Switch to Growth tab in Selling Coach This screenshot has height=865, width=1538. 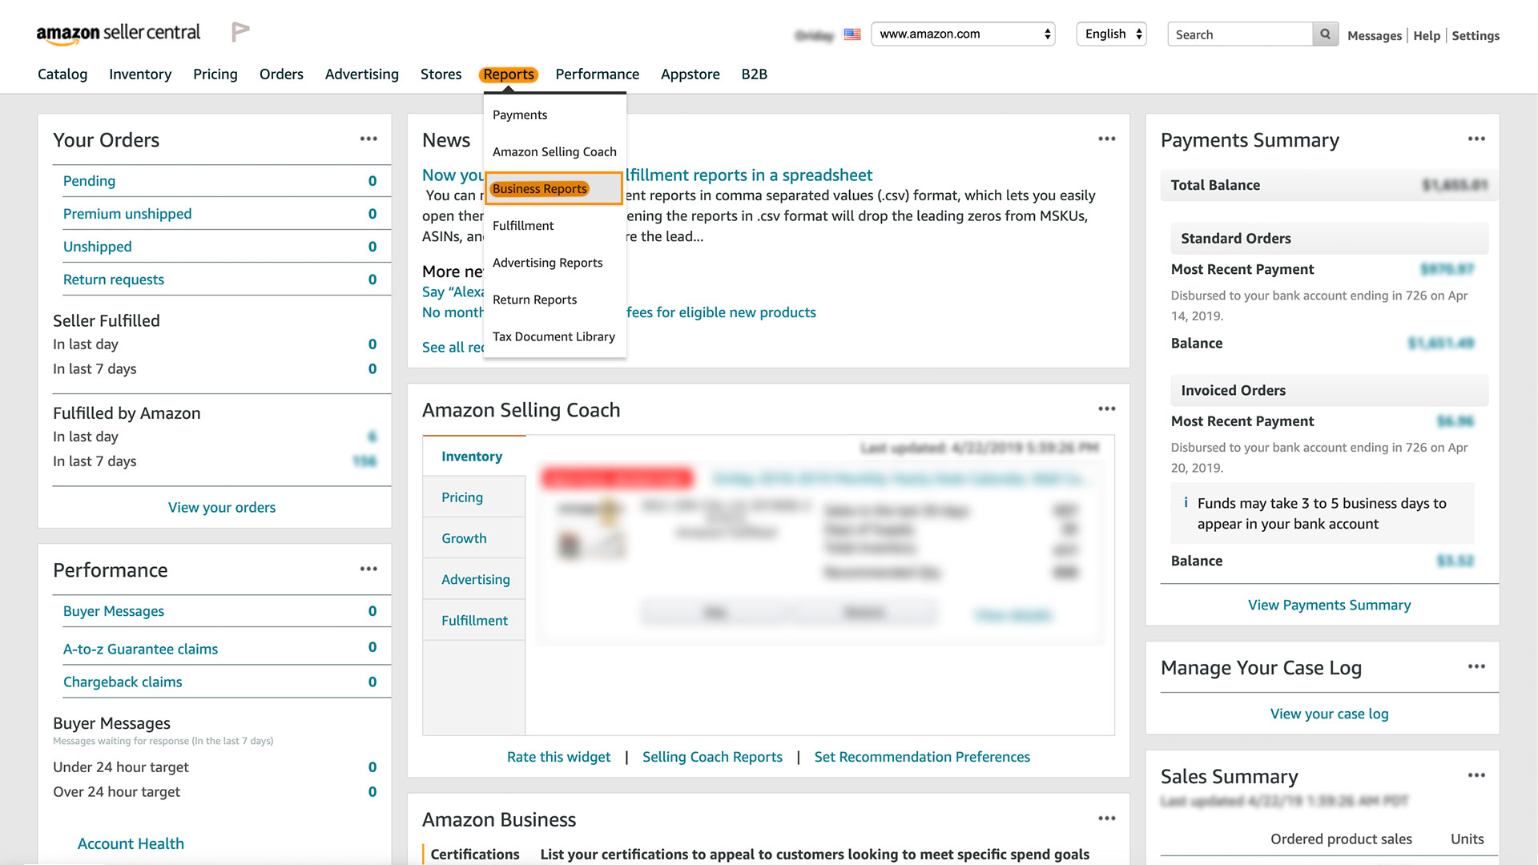pyautogui.click(x=473, y=538)
